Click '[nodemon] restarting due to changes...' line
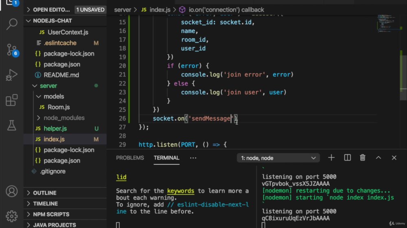407x228 pixels. 326,191
